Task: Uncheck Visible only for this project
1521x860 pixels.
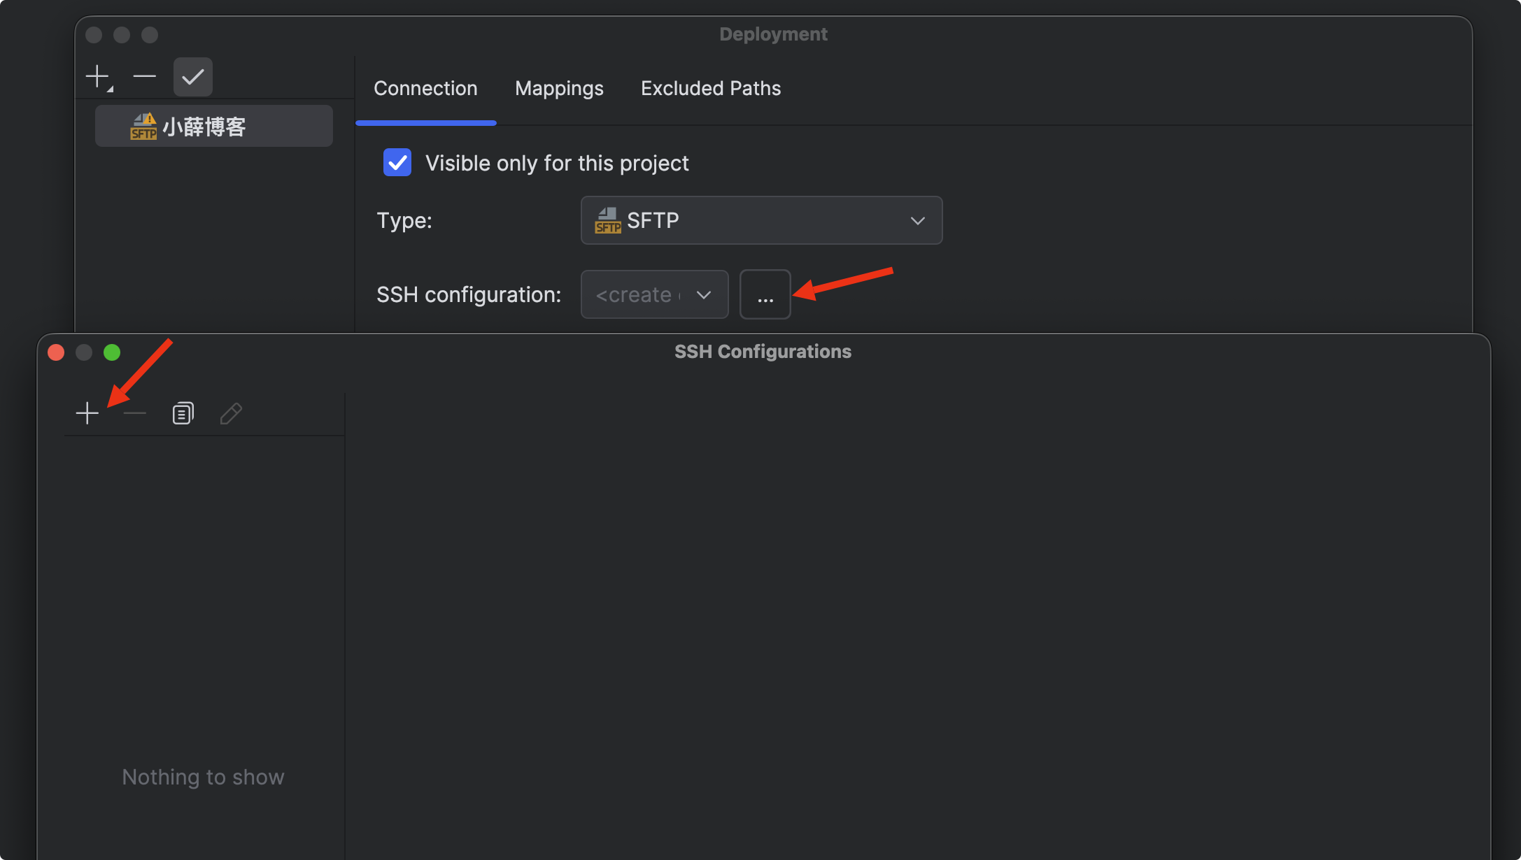Action: pos(397,163)
